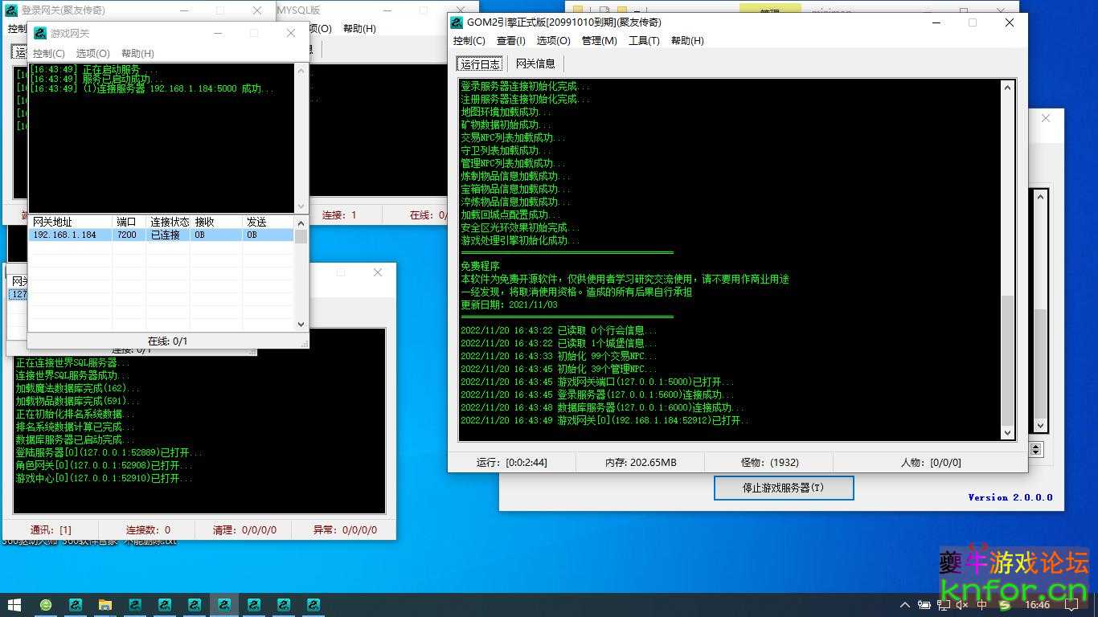Click battery power tray icon

924,605
